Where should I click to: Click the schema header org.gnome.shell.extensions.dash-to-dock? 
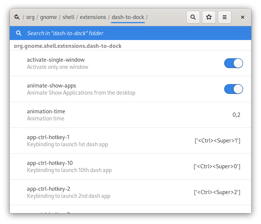67,46
